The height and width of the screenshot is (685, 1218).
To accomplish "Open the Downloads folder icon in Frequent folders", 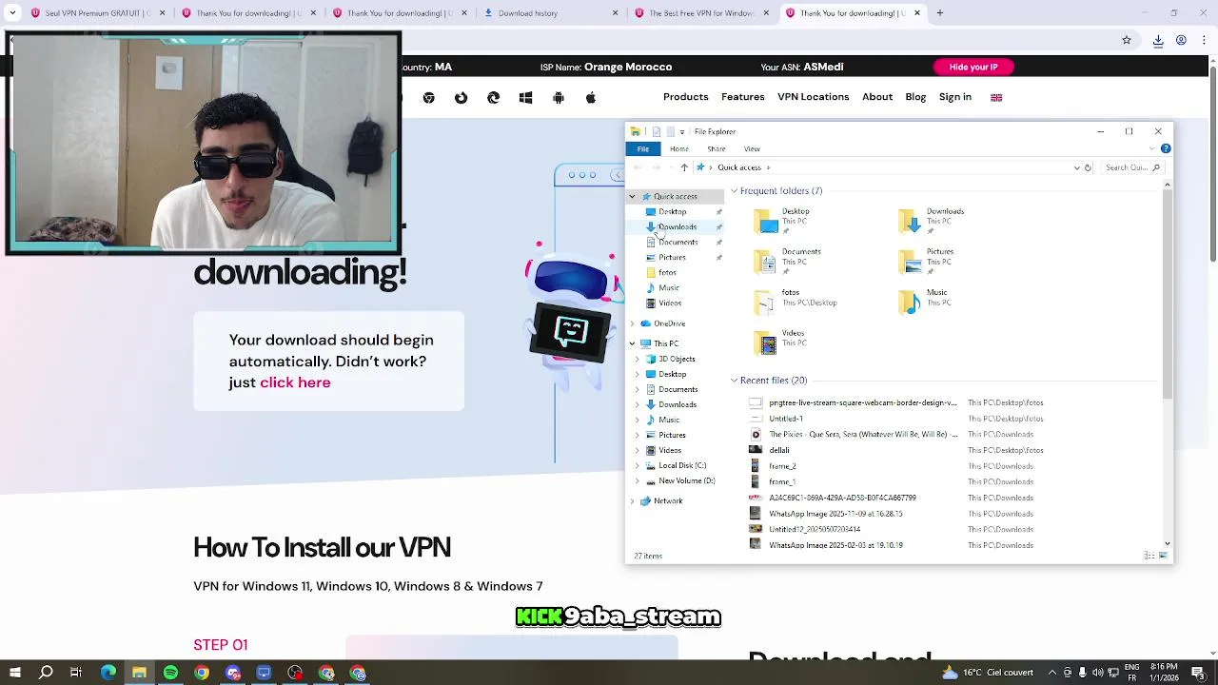I will click(911, 221).
